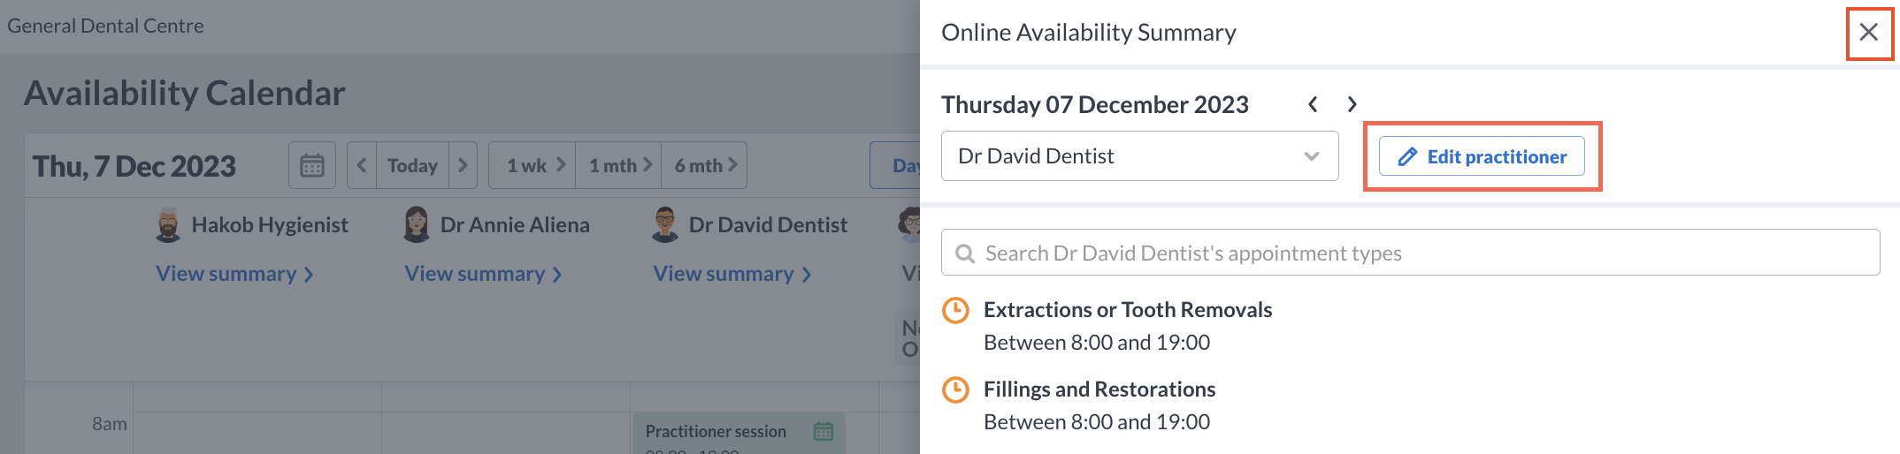Open View summary for Dr Annie Aliena
This screenshot has width=1900, height=454.
pos(484,274)
